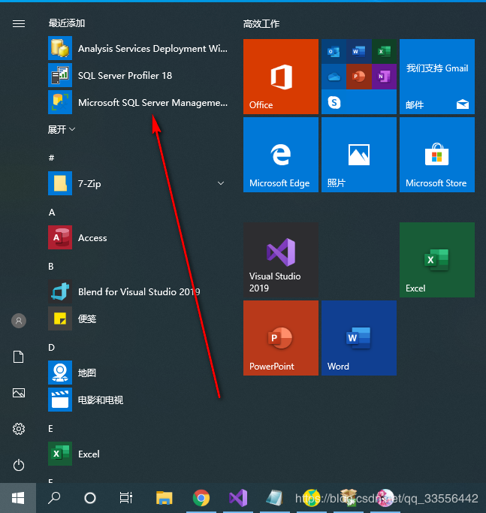Open Cortana circle on the taskbar
Image resolution: width=486 pixels, height=513 pixels.
click(x=90, y=498)
